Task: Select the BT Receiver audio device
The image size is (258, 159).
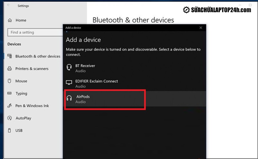Action: [85, 68]
